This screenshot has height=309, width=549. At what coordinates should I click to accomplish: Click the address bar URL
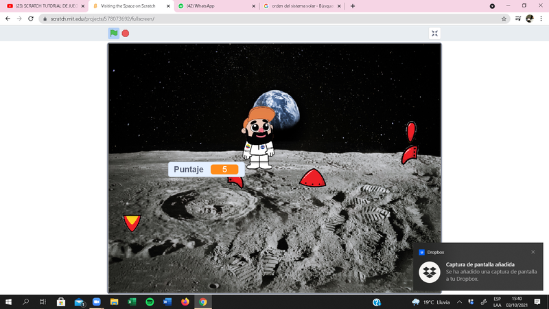point(103,19)
